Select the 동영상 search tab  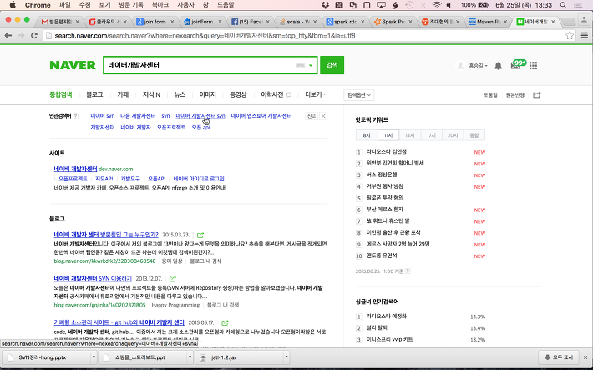click(238, 94)
